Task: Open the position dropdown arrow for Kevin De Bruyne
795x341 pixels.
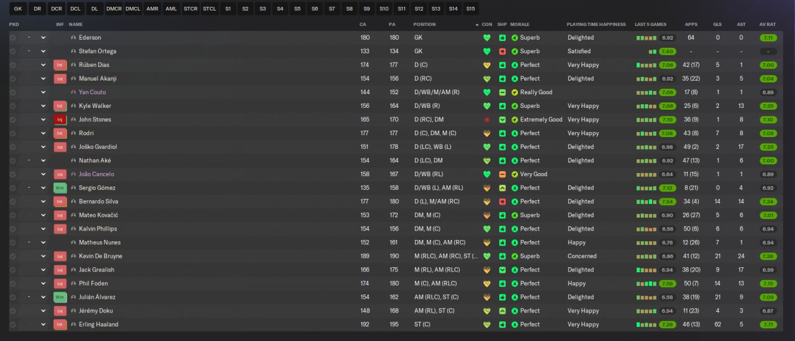Action: 43,256
